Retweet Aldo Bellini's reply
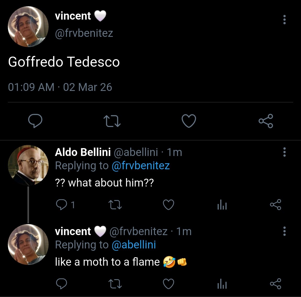This screenshot has height=297, width=301. click(115, 205)
